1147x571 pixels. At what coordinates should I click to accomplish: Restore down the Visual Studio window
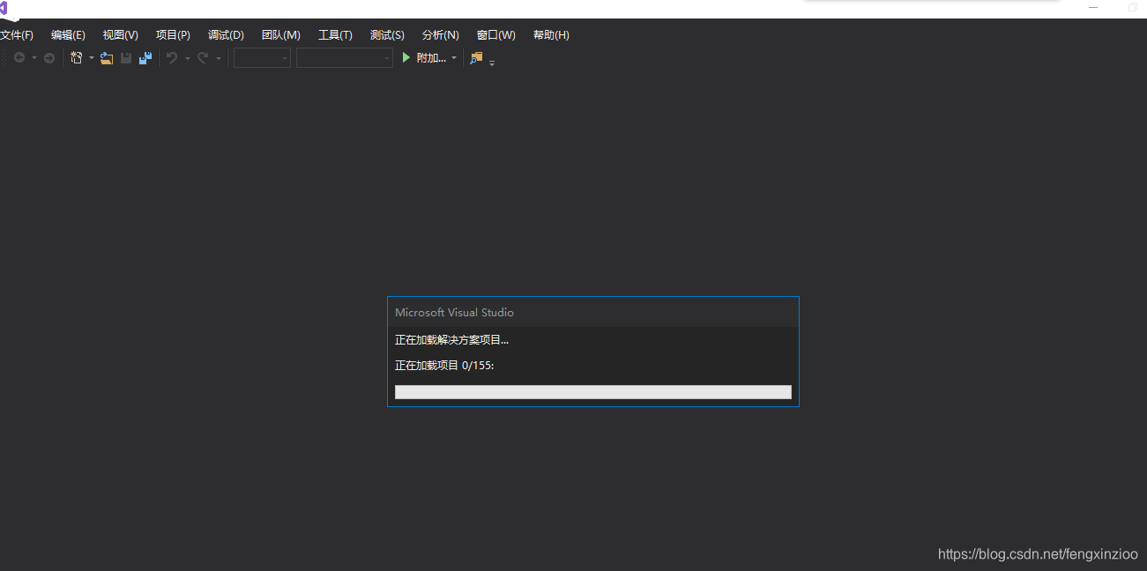point(1133,7)
